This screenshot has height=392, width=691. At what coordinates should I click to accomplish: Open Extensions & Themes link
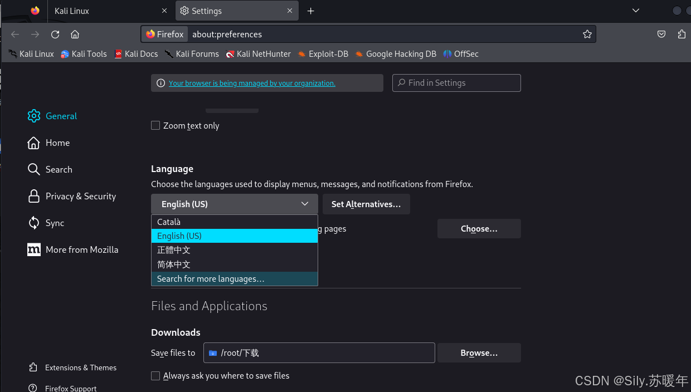(73, 367)
